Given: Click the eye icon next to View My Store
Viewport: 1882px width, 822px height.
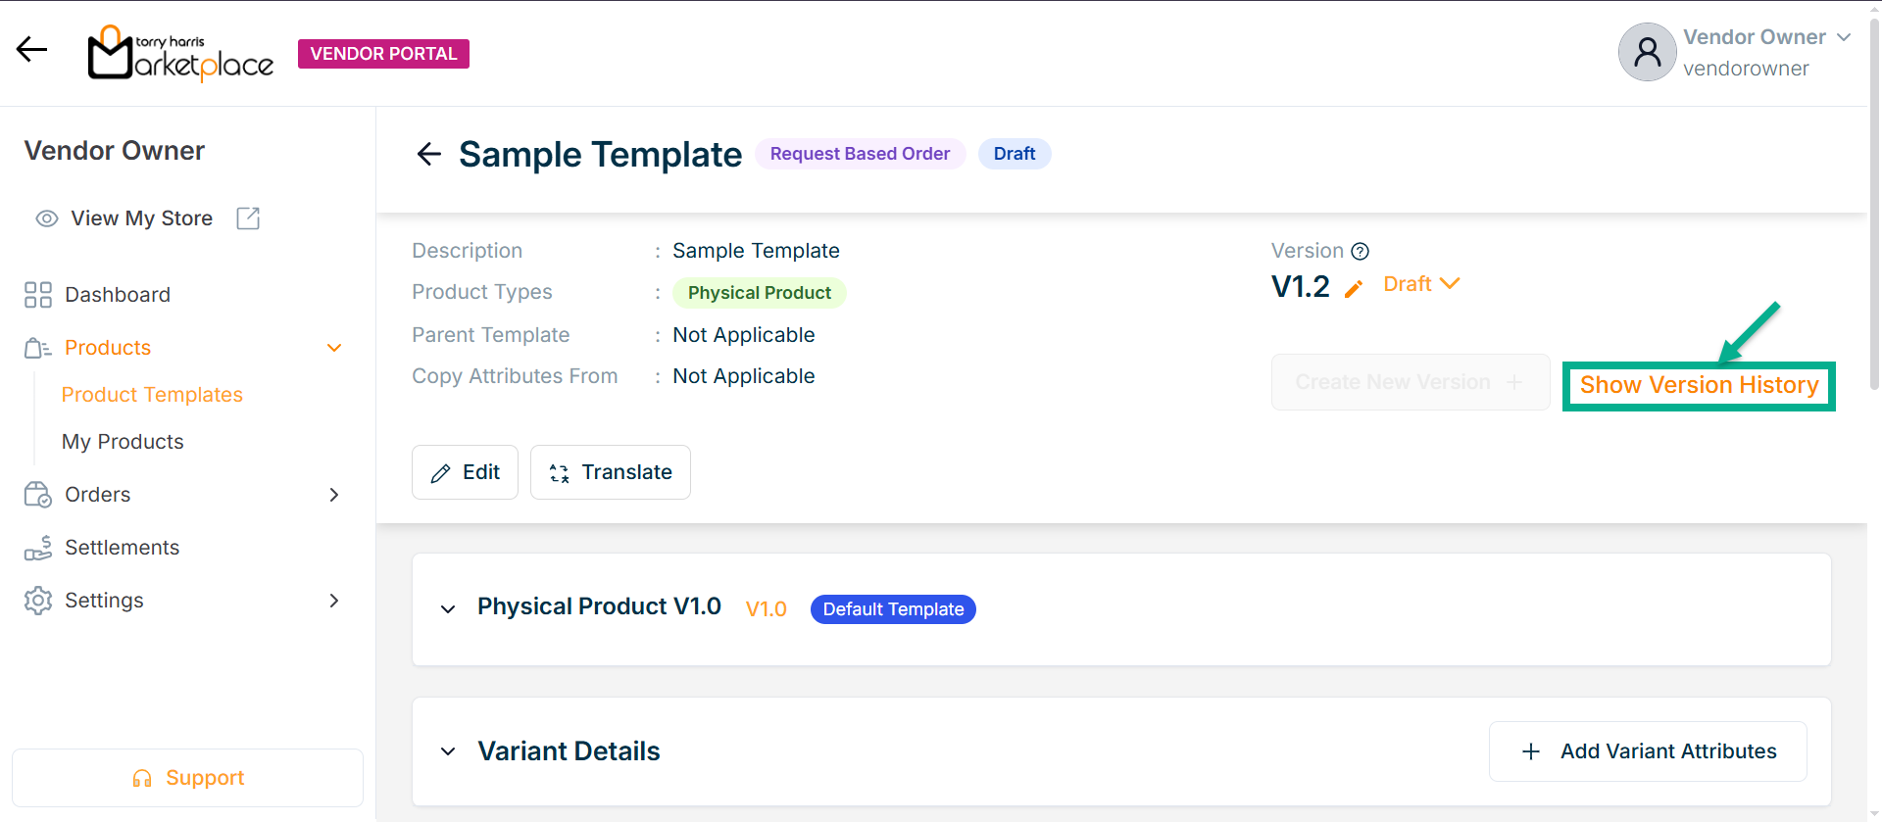Looking at the screenshot, I should coord(46,218).
